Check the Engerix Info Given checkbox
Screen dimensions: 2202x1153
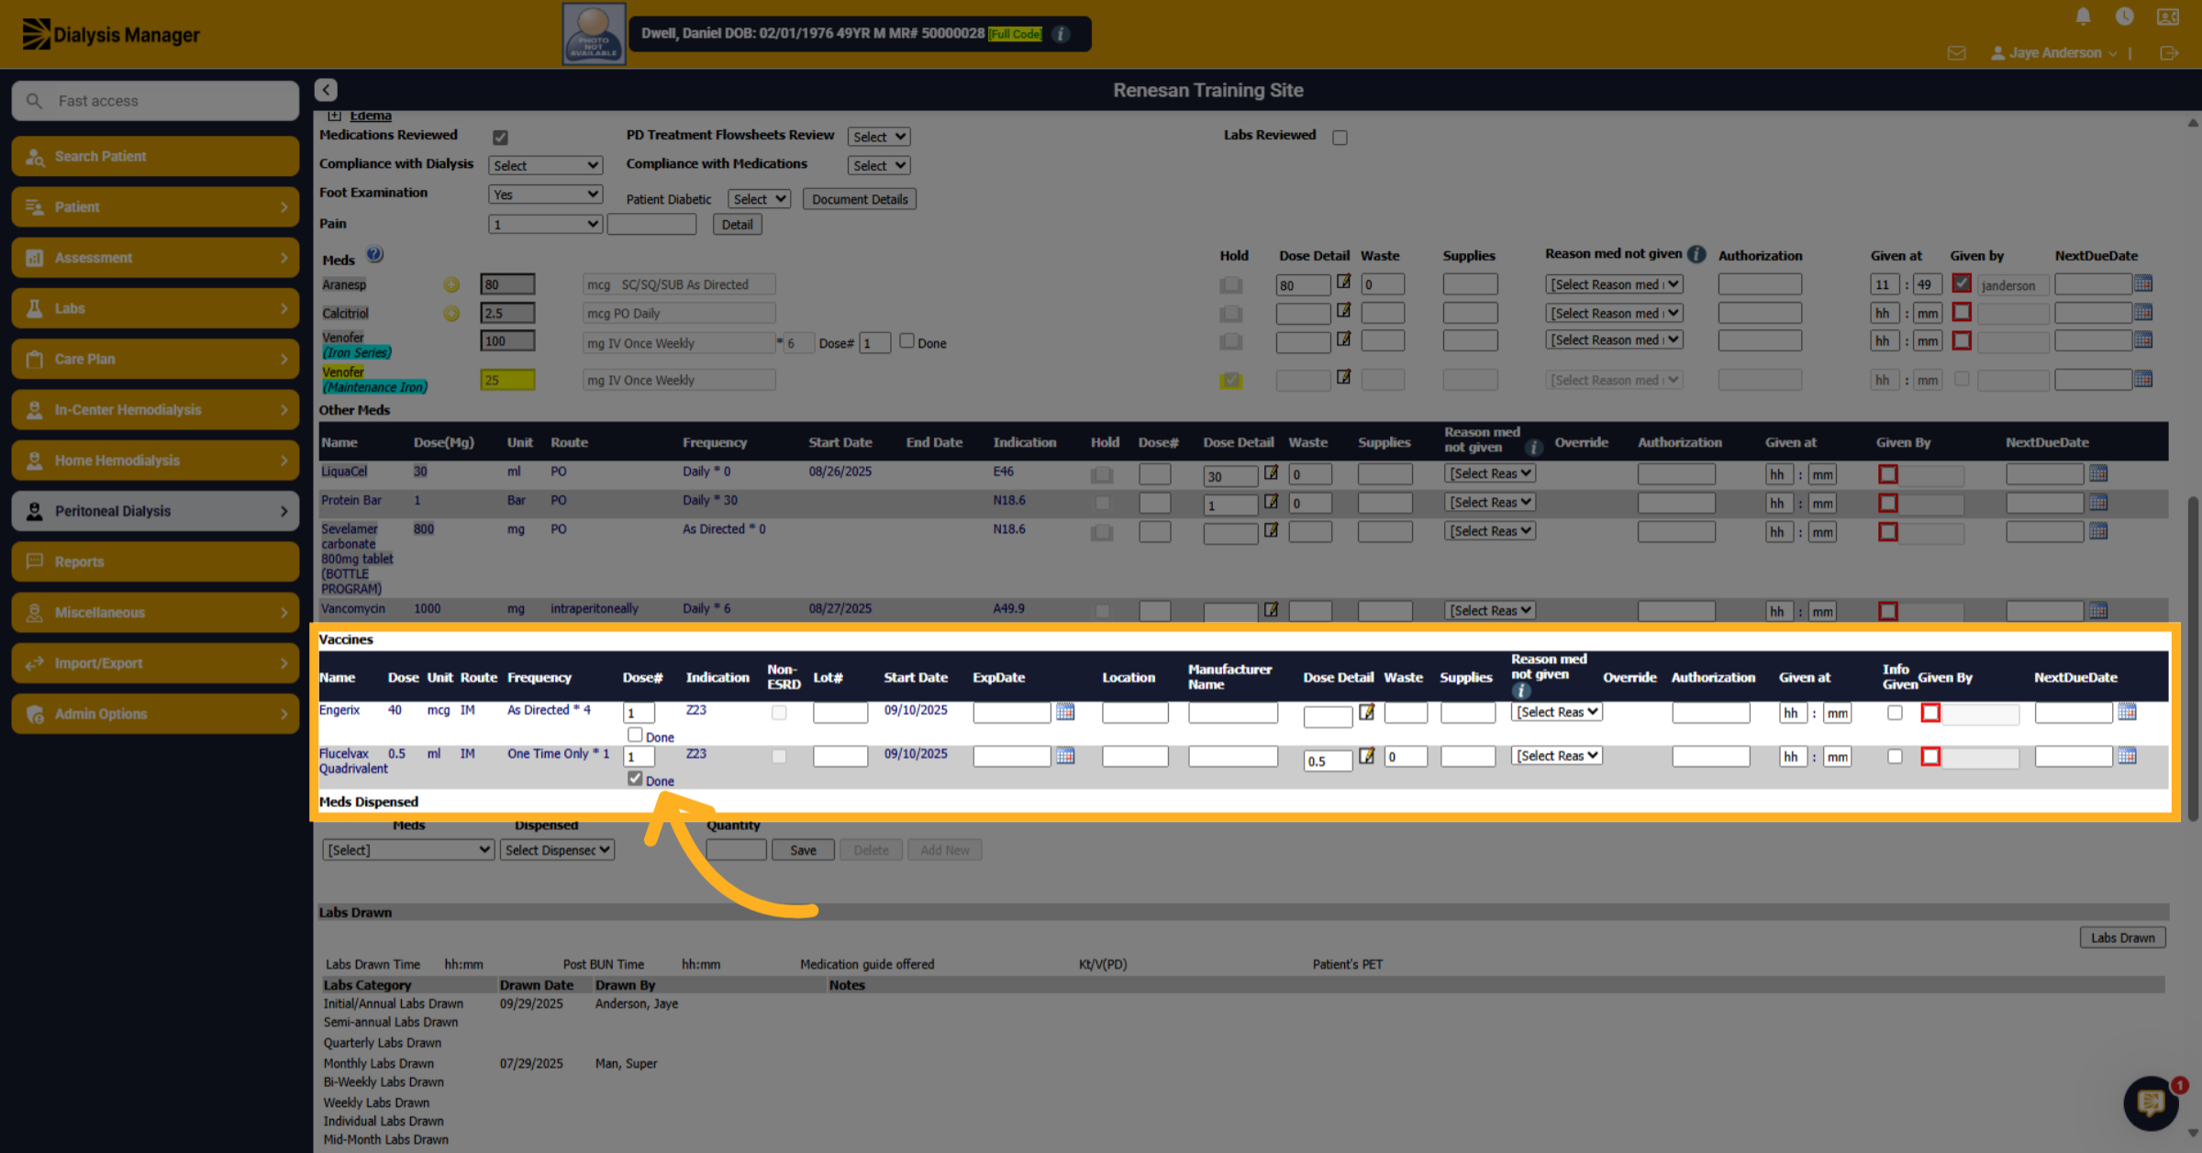[x=1895, y=713]
